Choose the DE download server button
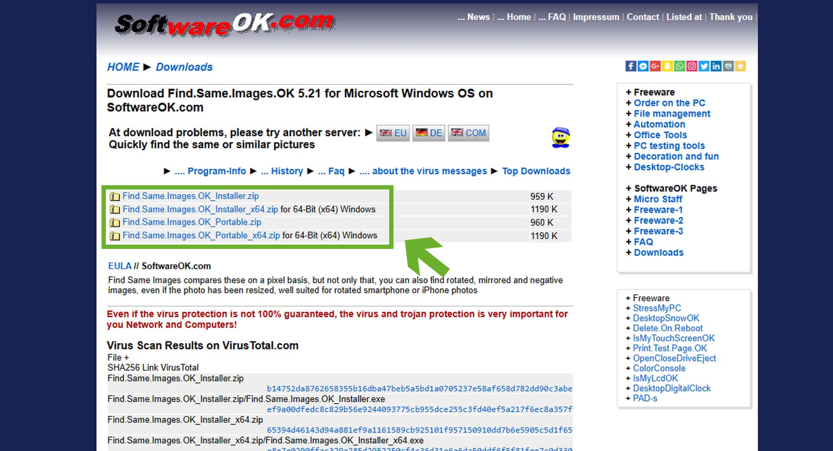833x451 pixels. coord(429,133)
